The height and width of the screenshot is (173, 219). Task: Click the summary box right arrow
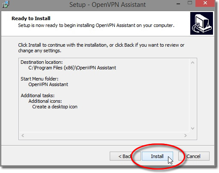coord(186,135)
